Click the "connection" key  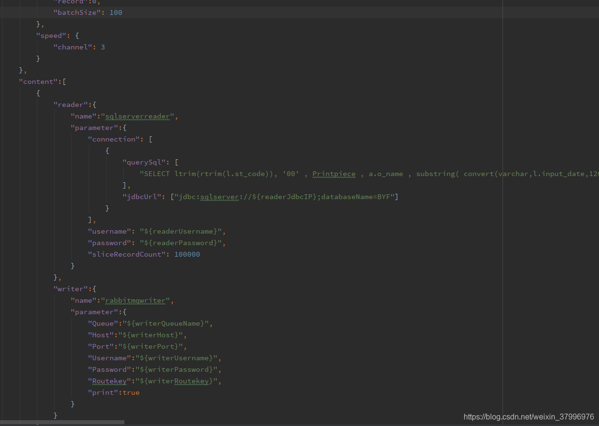pos(114,139)
